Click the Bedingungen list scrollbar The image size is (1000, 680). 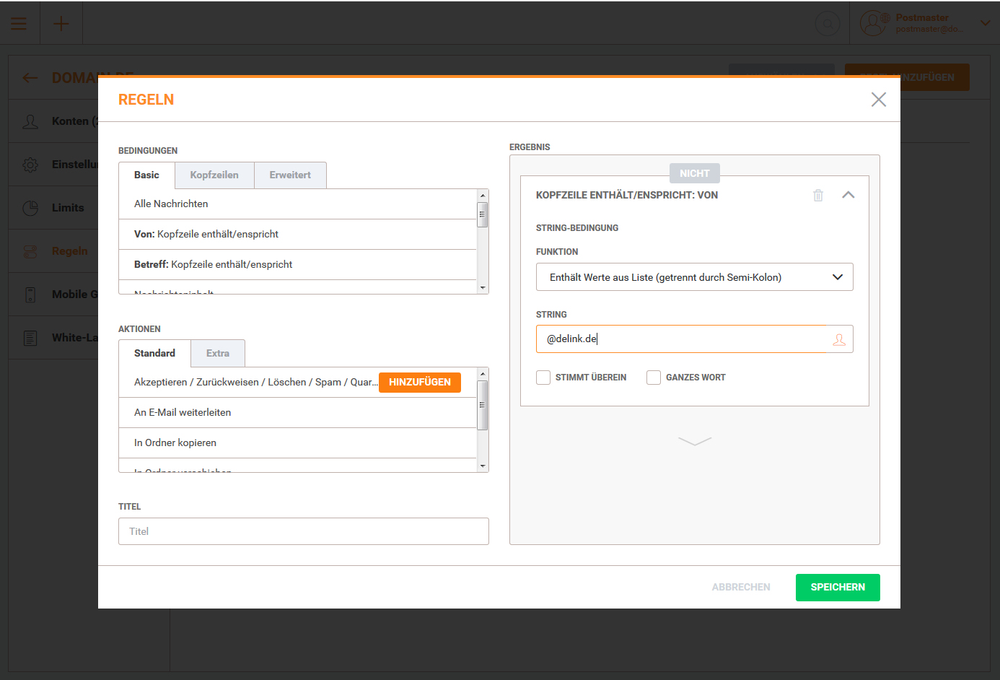pyautogui.click(x=483, y=241)
